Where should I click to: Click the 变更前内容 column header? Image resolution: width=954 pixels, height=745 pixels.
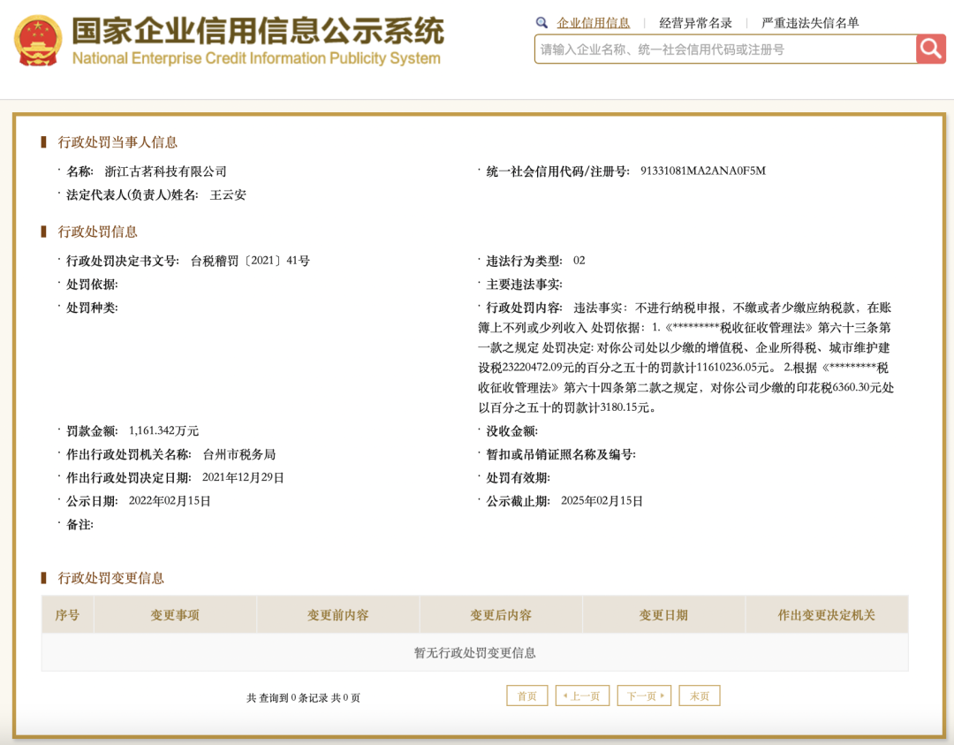click(337, 615)
